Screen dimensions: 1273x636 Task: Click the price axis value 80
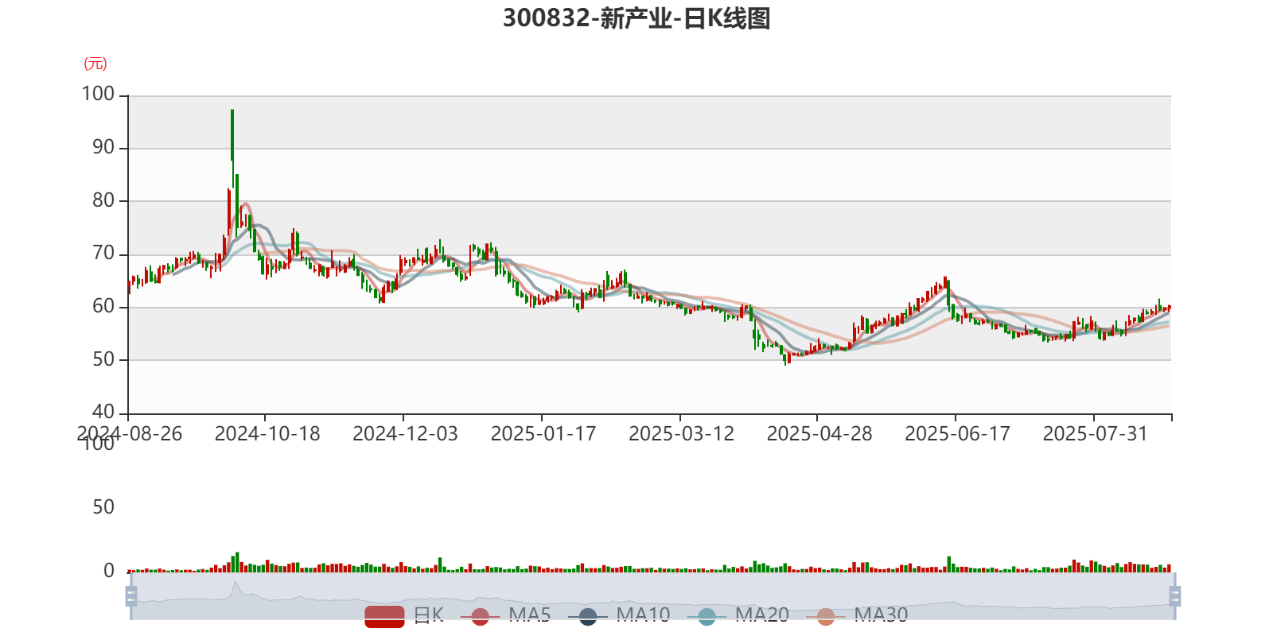103,200
